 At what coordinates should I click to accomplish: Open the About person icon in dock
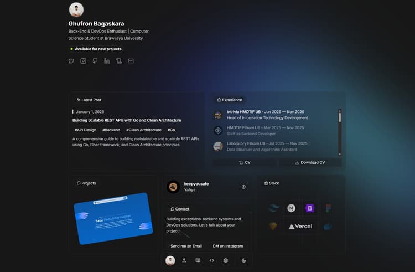(184, 260)
